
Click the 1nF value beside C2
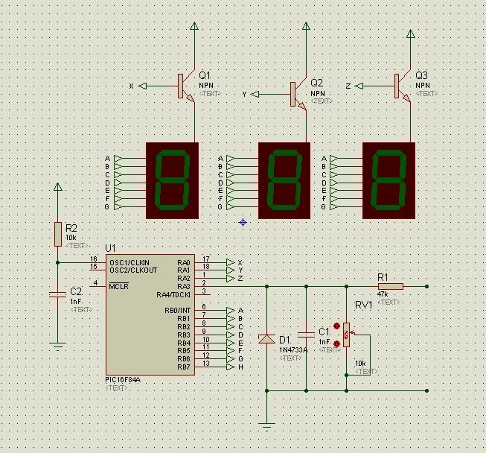(x=76, y=302)
